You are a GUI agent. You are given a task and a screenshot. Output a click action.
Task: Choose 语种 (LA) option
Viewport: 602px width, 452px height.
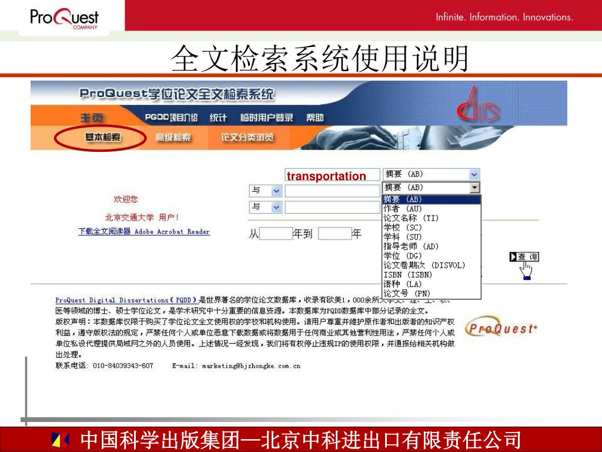(x=431, y=284)
